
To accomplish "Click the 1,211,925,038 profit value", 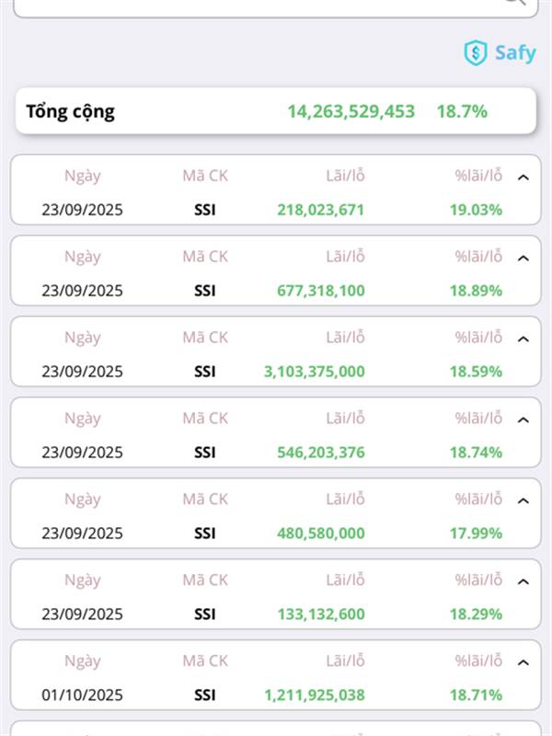I will [314, 696].
